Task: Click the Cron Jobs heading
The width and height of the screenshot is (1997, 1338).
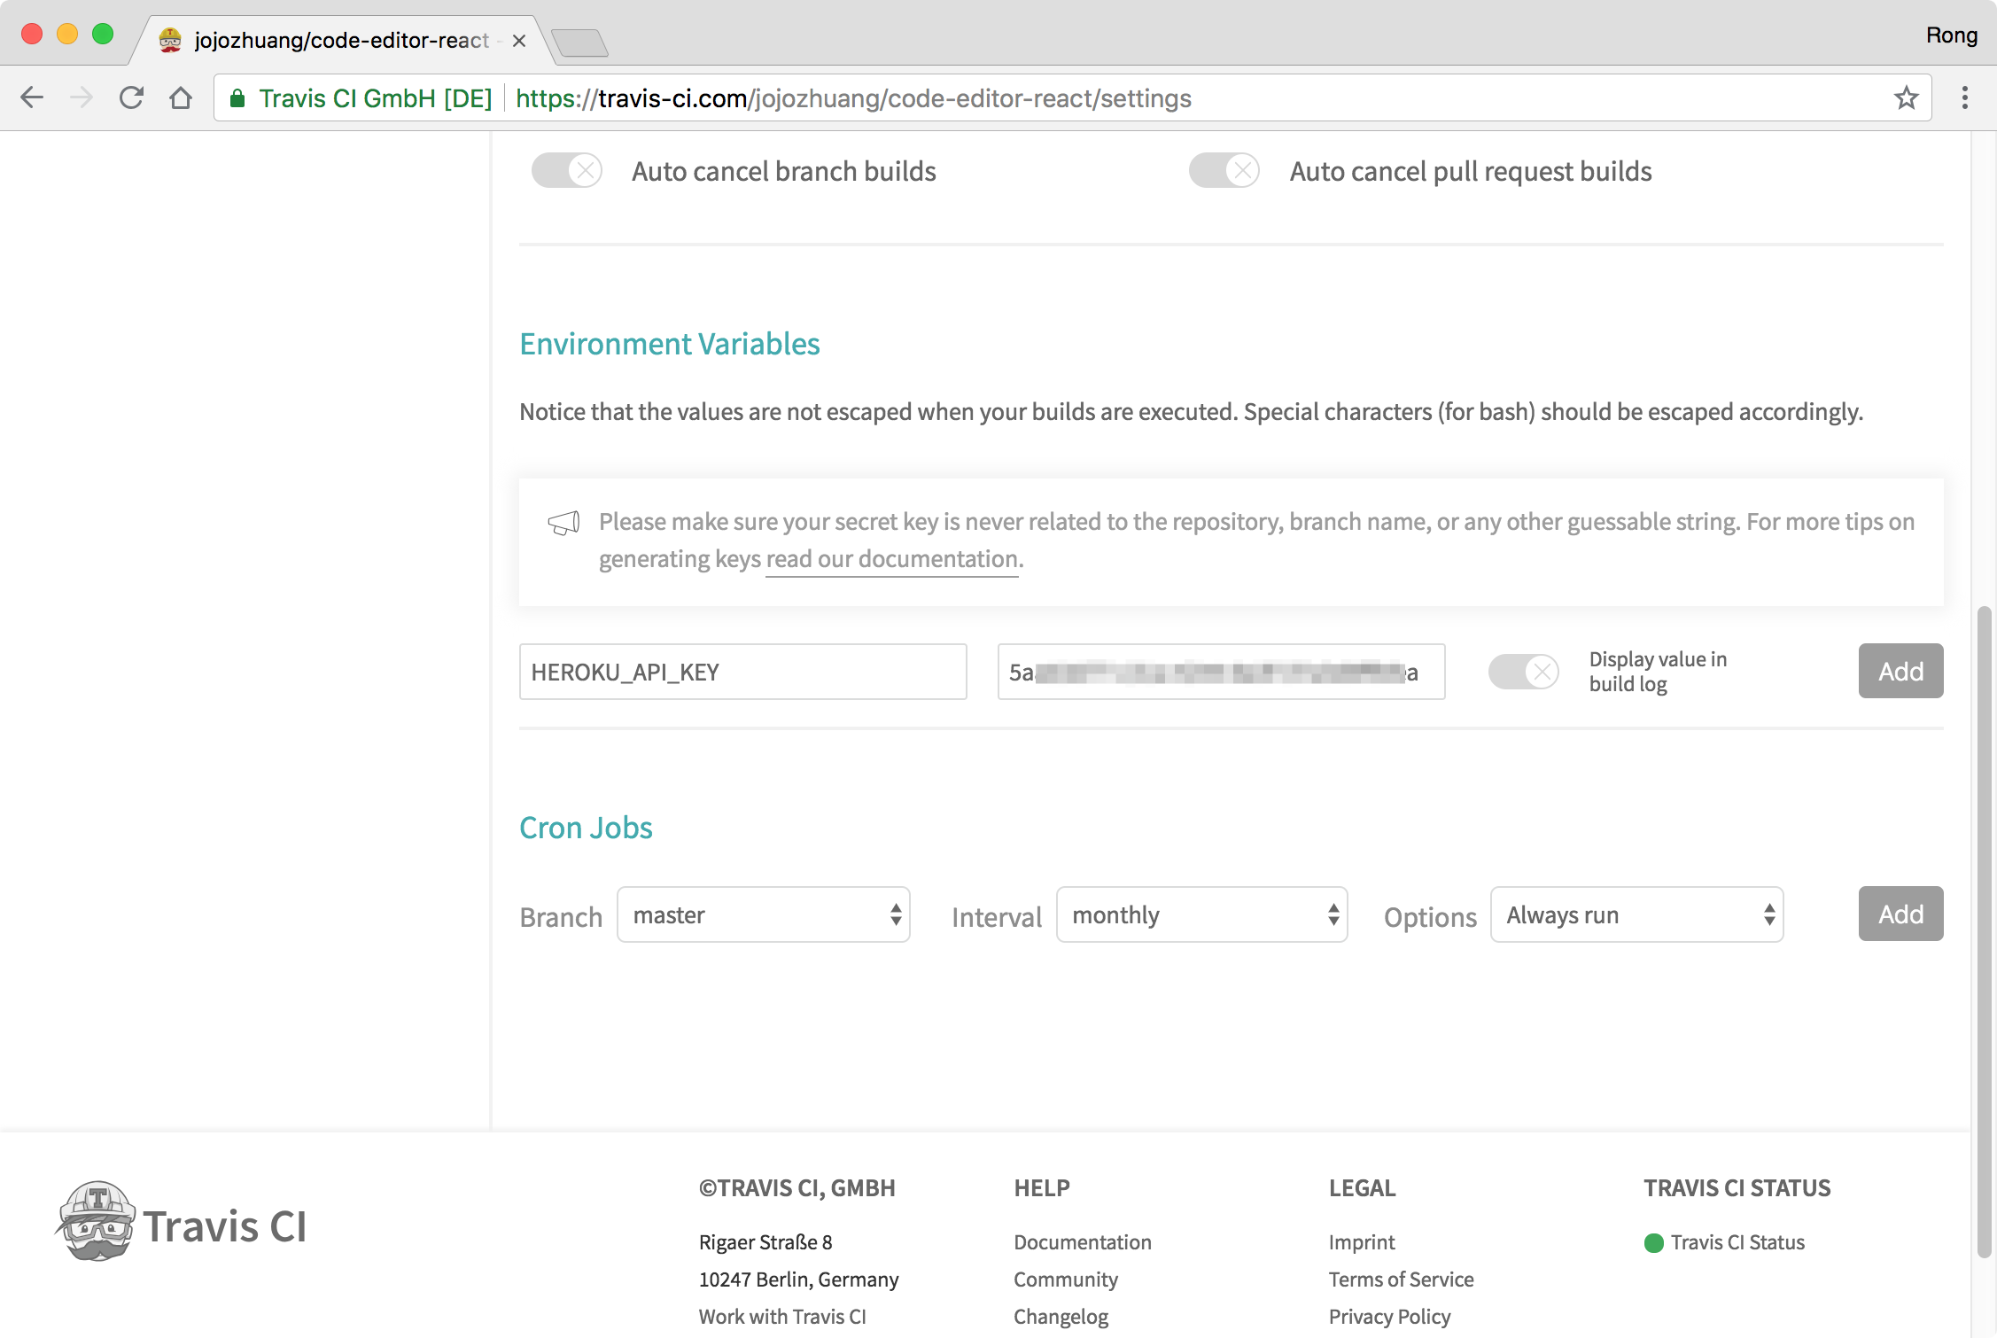Action: pos(586,828)
